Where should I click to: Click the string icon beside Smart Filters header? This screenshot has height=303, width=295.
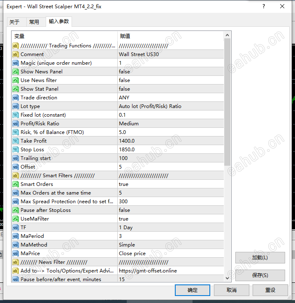[x=16, y=176]
